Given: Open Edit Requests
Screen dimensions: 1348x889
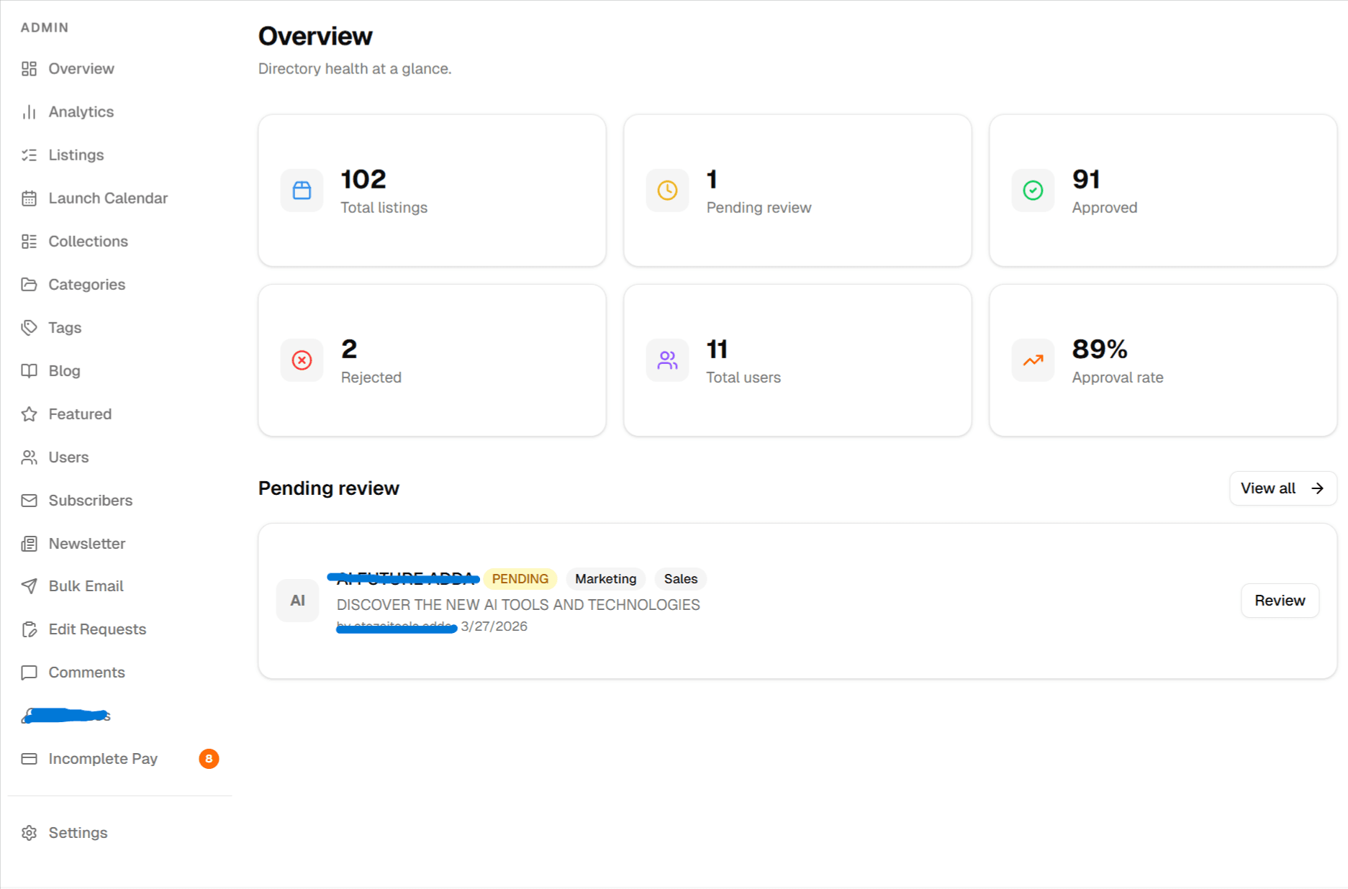Looking at the screenshot, I should coord(96,629).
